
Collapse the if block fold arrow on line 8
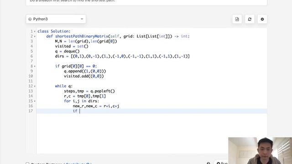coord(35,67)
